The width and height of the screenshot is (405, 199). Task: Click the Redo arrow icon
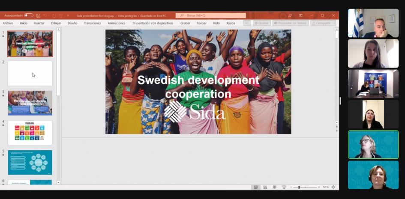point(54,15)
